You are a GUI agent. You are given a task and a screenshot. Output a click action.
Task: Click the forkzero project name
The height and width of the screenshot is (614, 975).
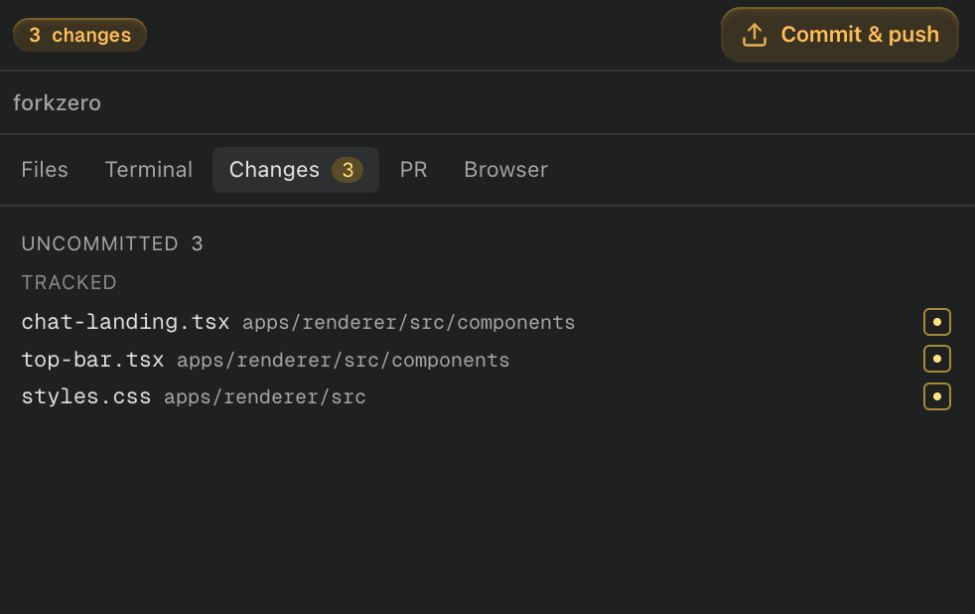(x=58, y=103)
